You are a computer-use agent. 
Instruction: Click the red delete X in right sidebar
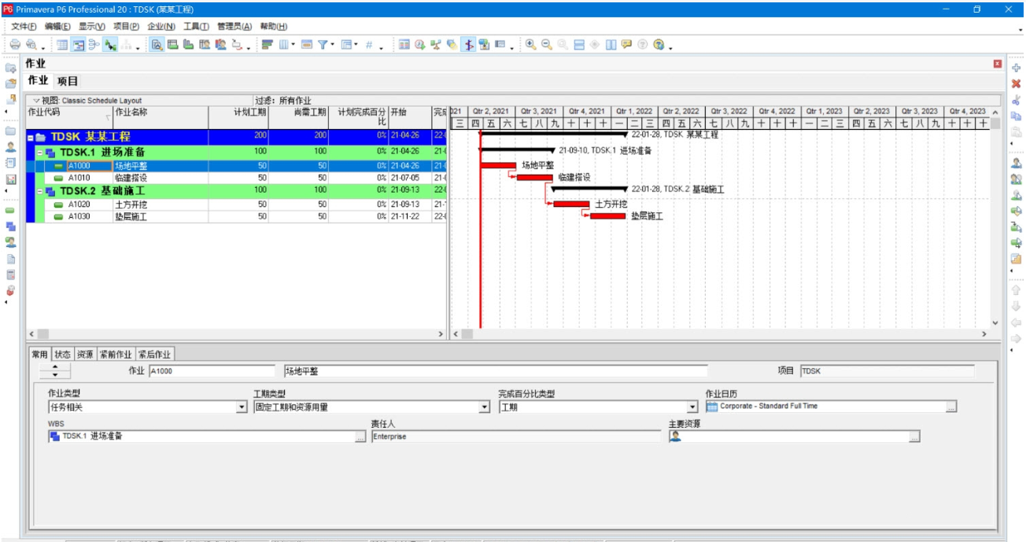click(1016, 84)
